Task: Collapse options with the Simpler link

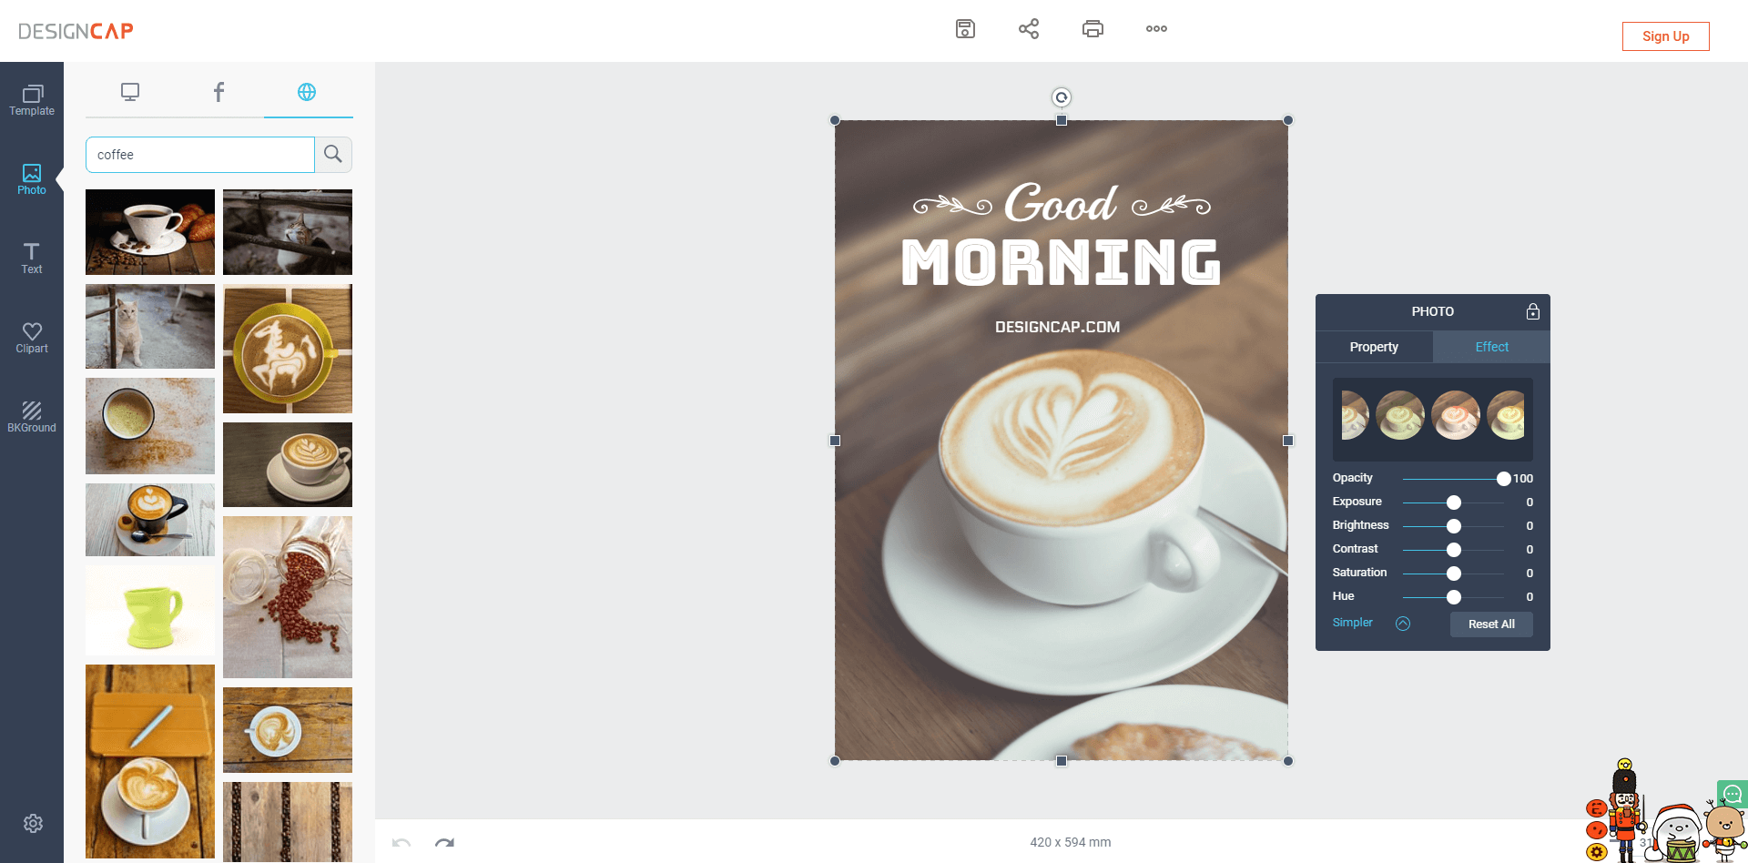Action: (x=1352, y=623)
